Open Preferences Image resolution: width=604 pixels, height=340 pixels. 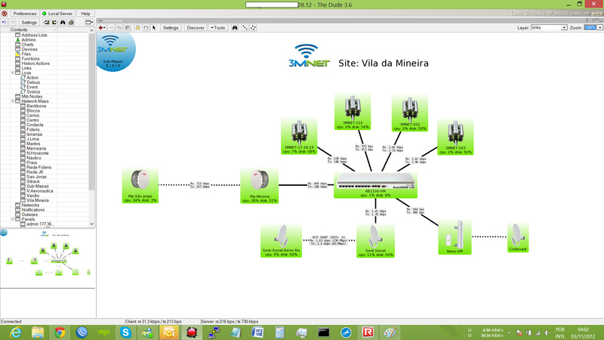tap(25, 14)
